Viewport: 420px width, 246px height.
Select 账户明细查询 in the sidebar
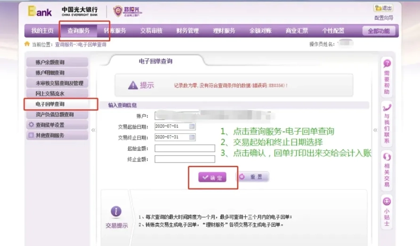(x=57, y=73)
